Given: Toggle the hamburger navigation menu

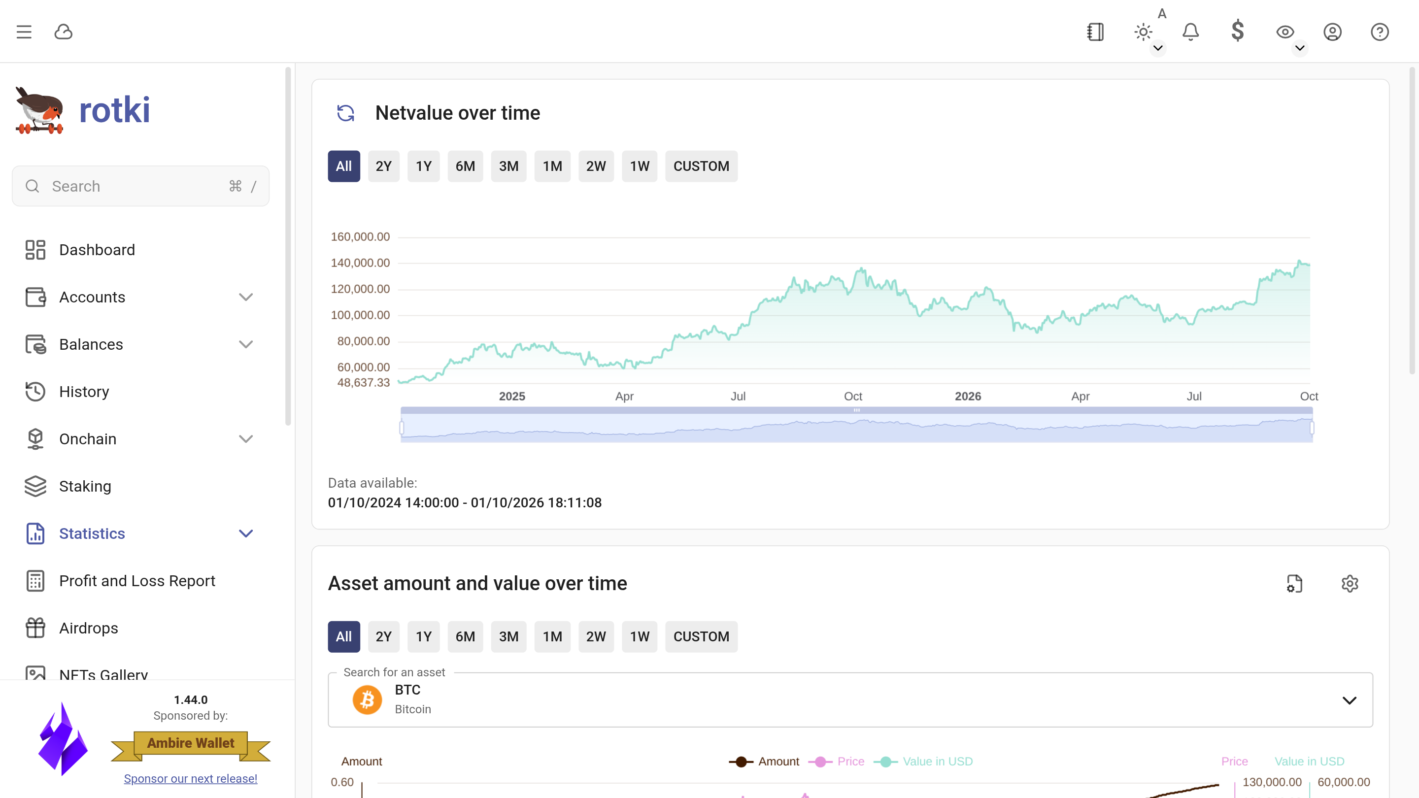Looking at the screenshot, I should 24,32.
